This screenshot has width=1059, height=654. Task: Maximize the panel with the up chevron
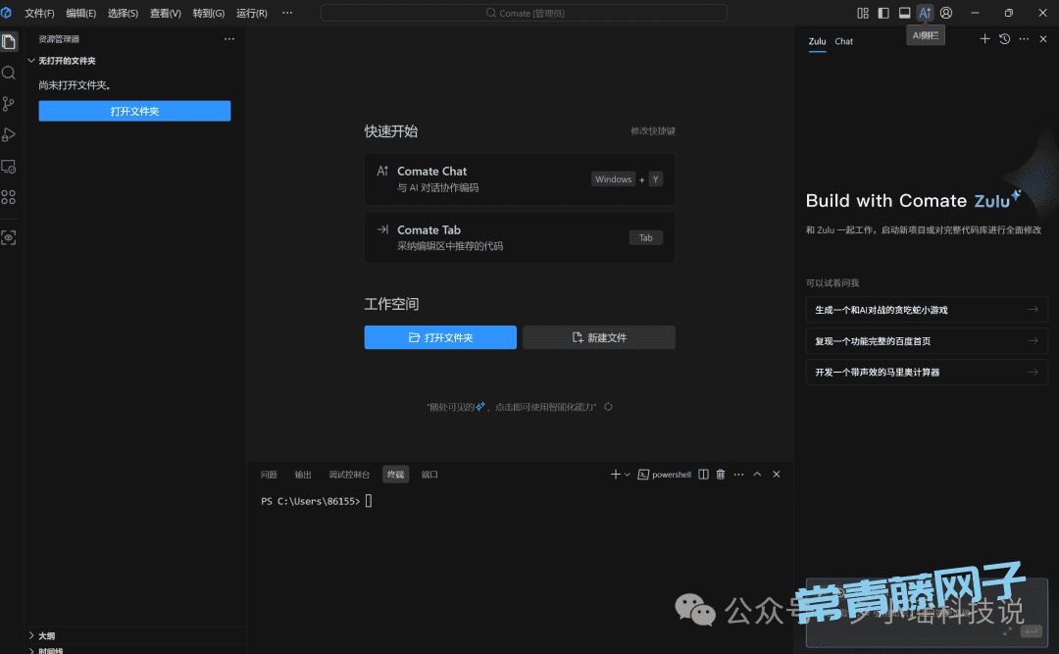click(x=757, y=475)
